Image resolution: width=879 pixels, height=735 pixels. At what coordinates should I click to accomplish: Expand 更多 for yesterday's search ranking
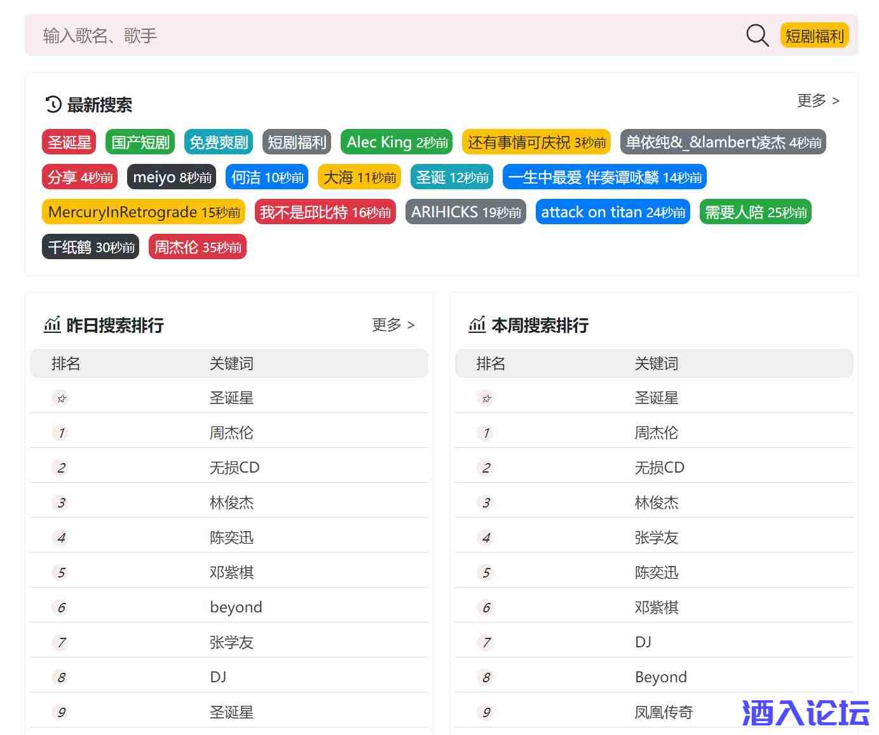[x=393, y=325]
